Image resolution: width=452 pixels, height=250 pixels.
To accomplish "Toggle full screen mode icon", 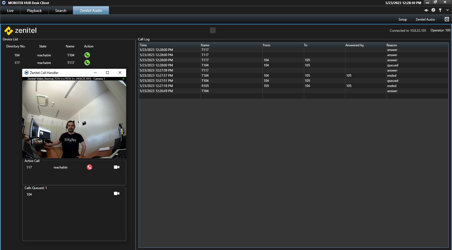I will pos(447,19).
